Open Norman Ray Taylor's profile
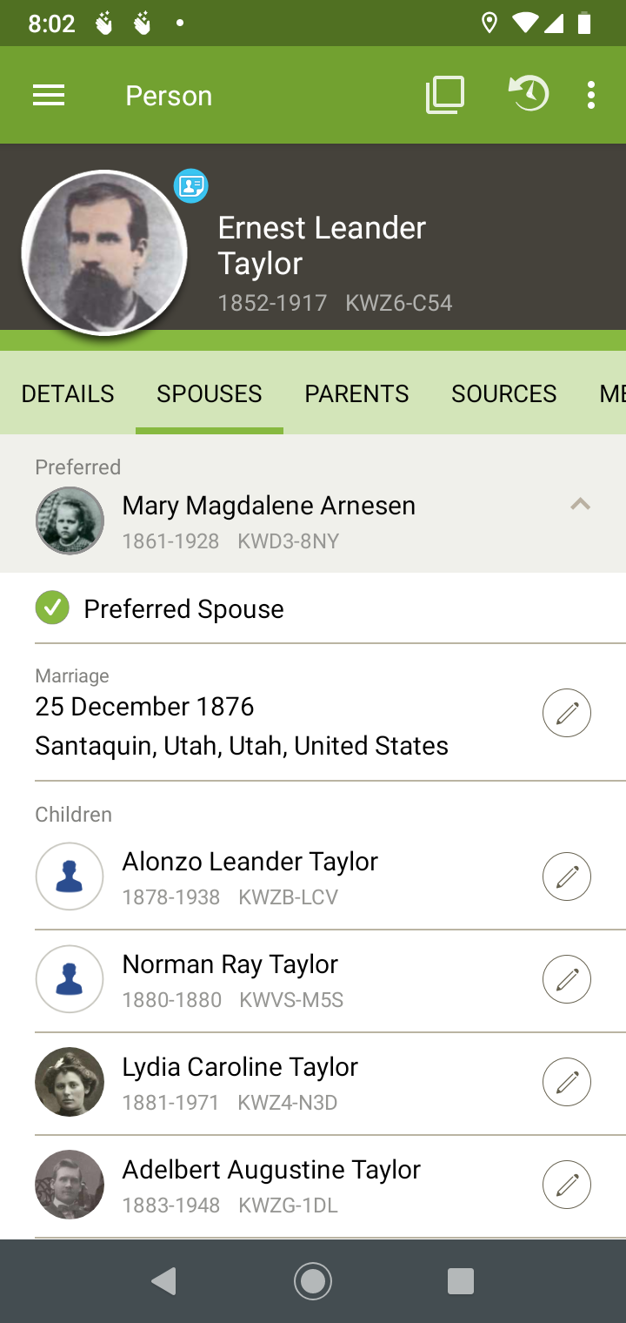This screenshot has height=1323, width=626. (x=230, y=977)
